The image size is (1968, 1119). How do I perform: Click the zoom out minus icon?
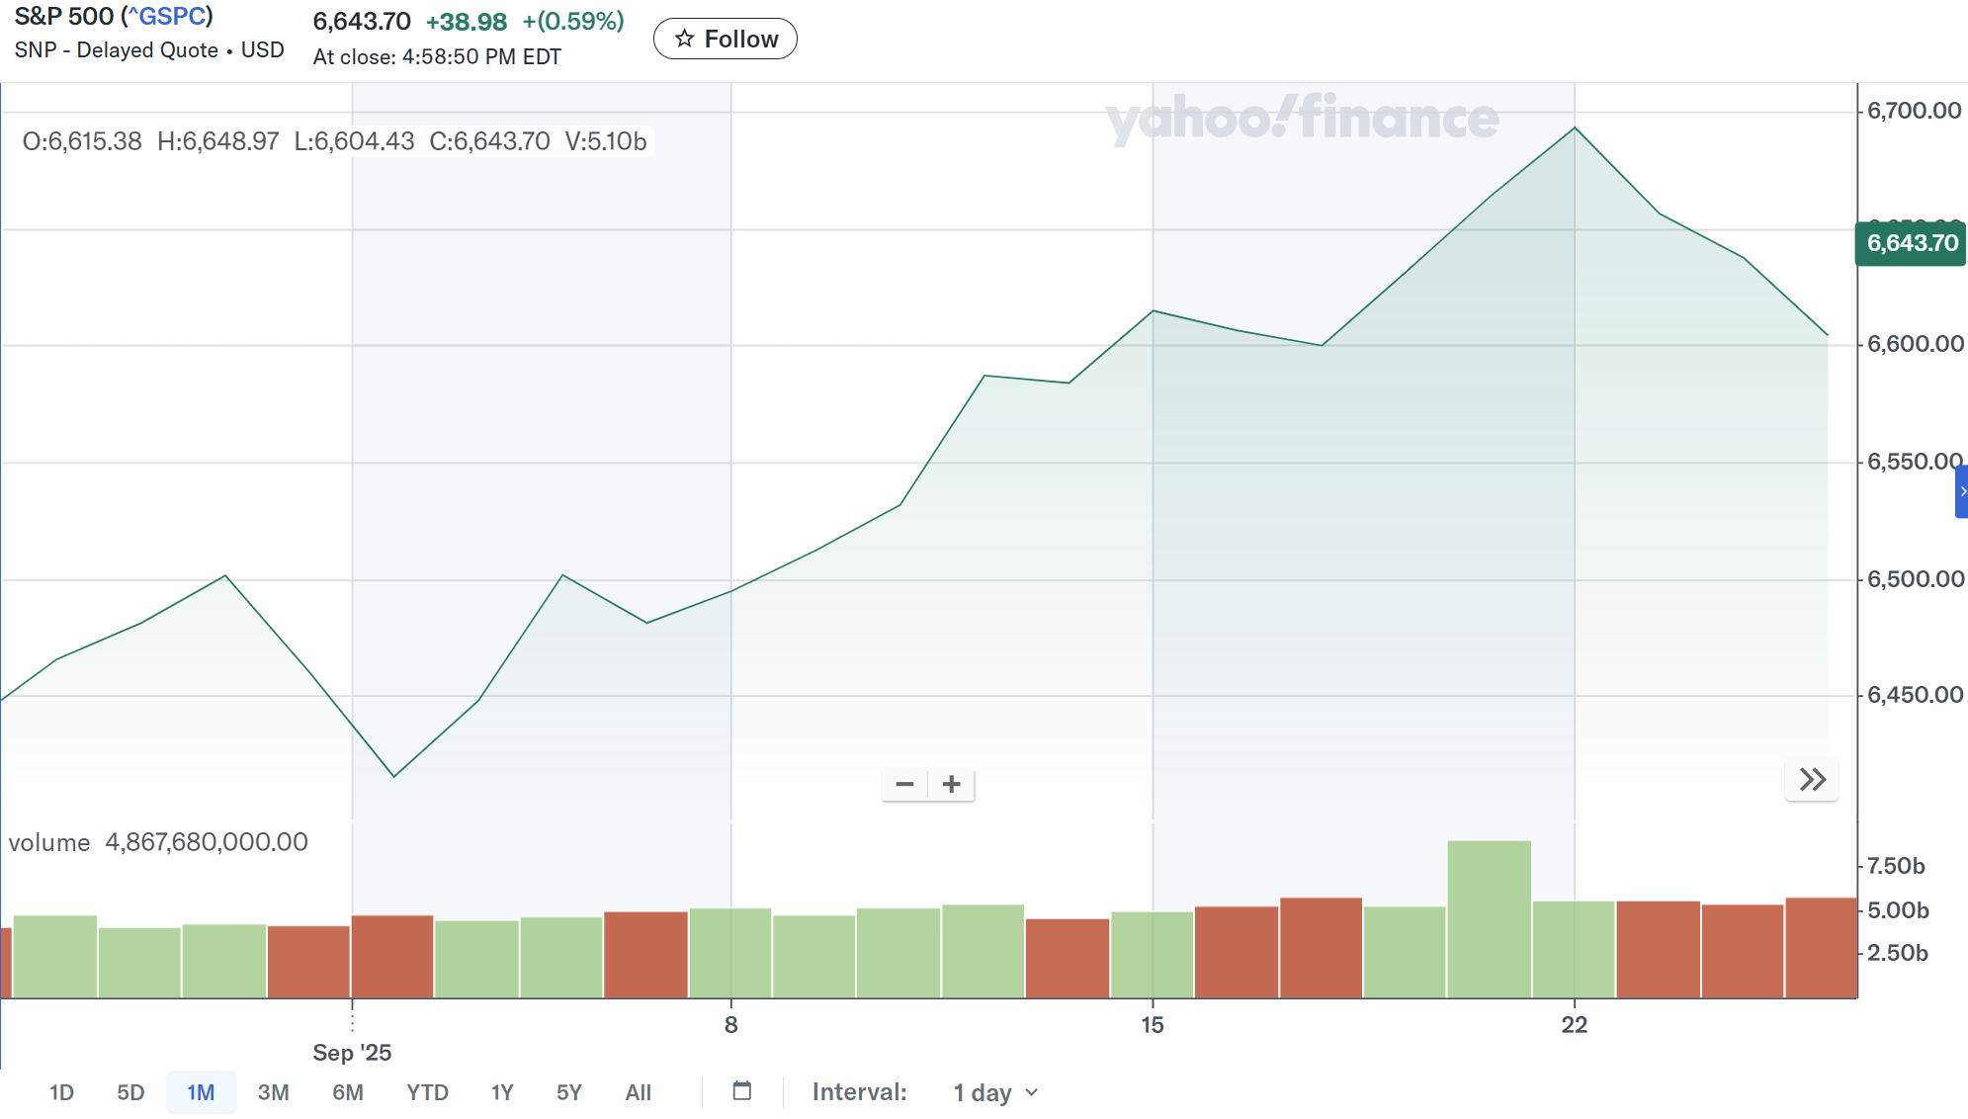coord(904,785)
